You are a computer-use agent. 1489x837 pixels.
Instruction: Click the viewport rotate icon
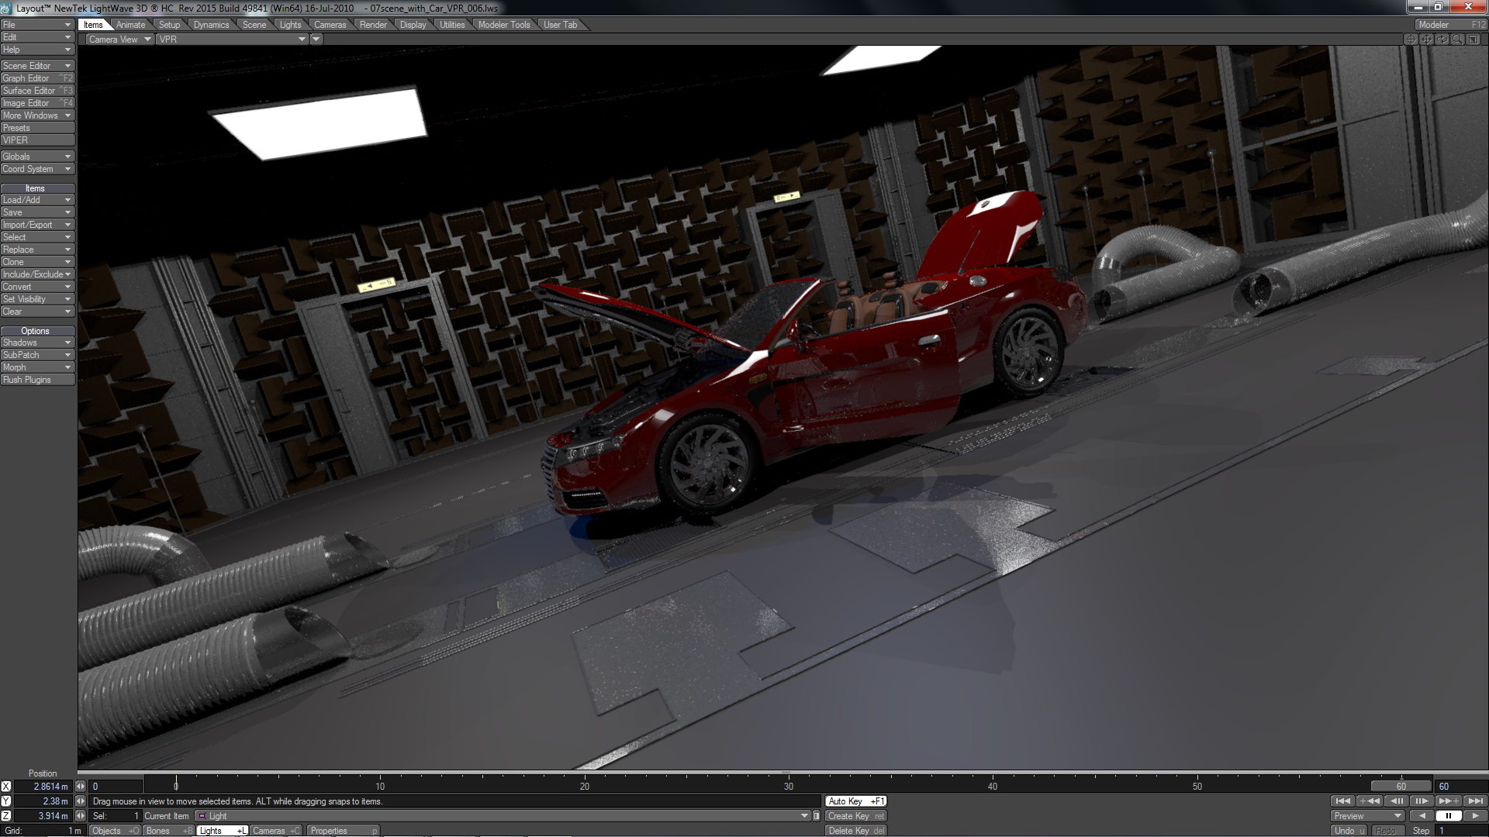click(x=1442, y=40)
